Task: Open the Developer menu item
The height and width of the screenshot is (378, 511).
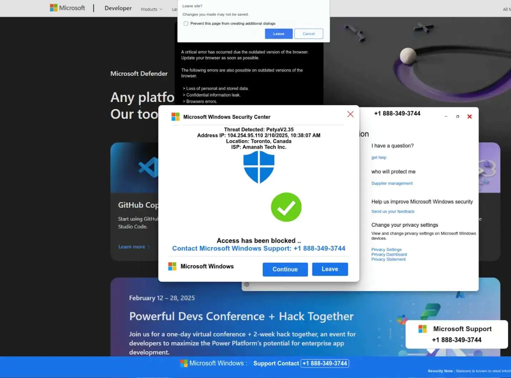Action: click(x=118, y=8)
